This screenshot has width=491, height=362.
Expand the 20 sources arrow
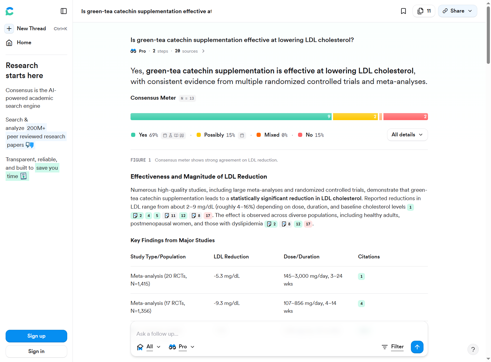tap(203, 51)
